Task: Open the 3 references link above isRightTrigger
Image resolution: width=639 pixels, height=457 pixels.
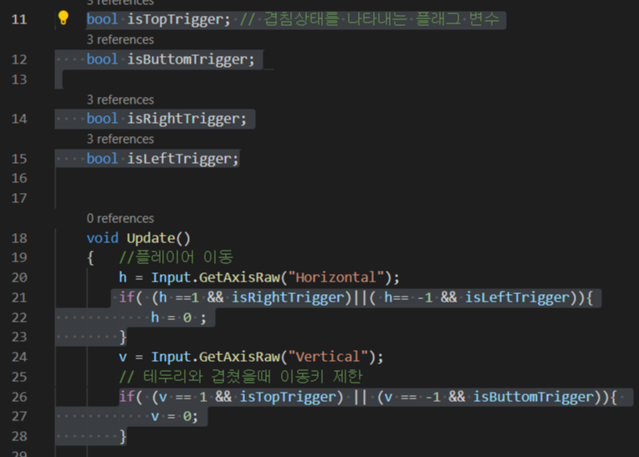Action: coord(120,99)
